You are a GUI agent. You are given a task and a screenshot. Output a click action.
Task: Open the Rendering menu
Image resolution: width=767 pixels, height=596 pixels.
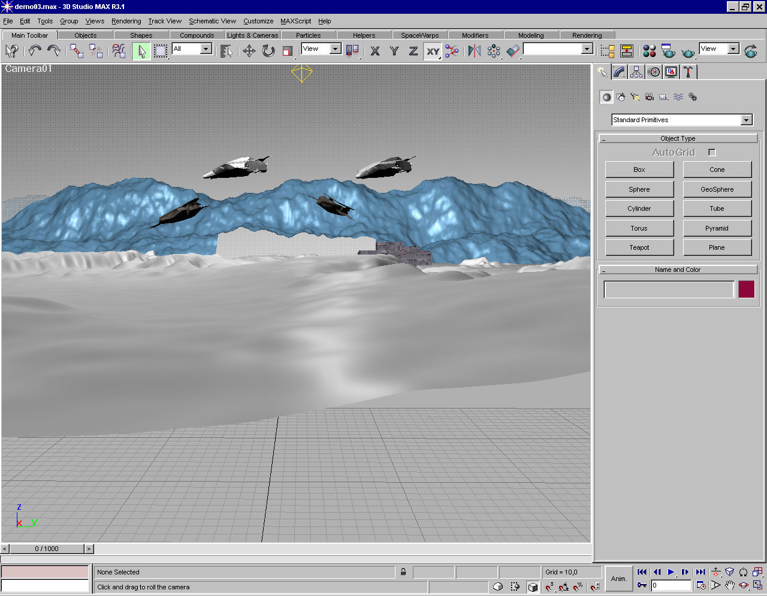point(126,21)
